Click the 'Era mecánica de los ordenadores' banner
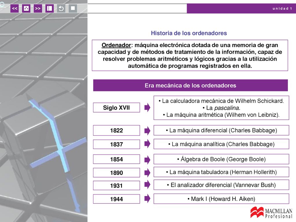The image size is (296, 222). 190,85
